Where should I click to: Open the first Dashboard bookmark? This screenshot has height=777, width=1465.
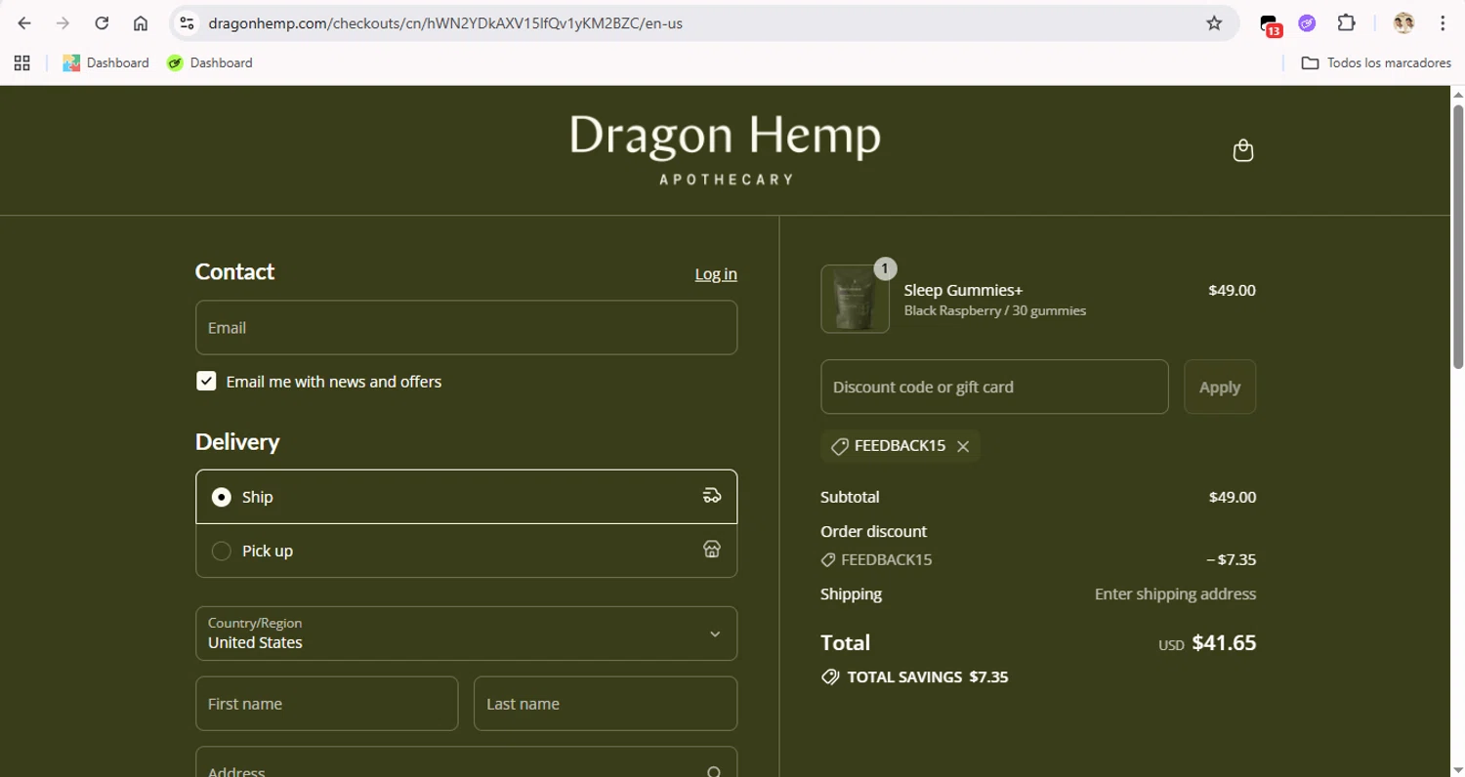coord(105,62)
